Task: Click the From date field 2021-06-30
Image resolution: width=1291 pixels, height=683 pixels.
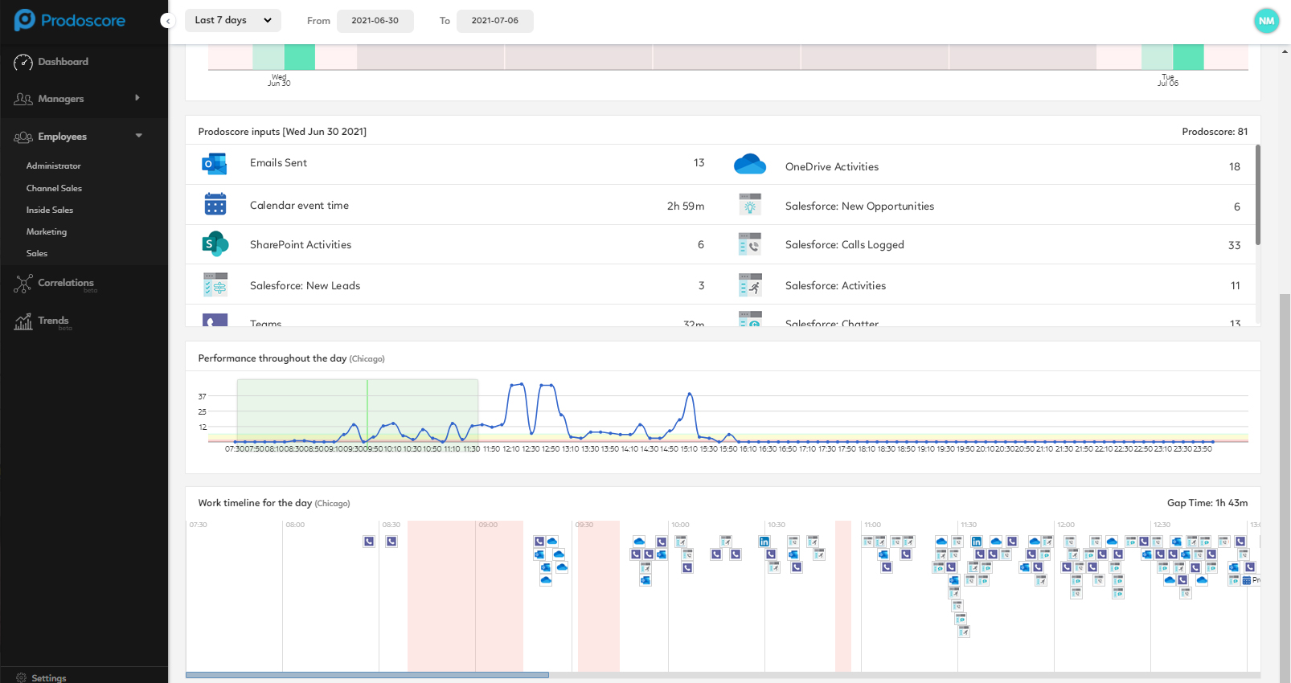Action: [x=375, y=21]
